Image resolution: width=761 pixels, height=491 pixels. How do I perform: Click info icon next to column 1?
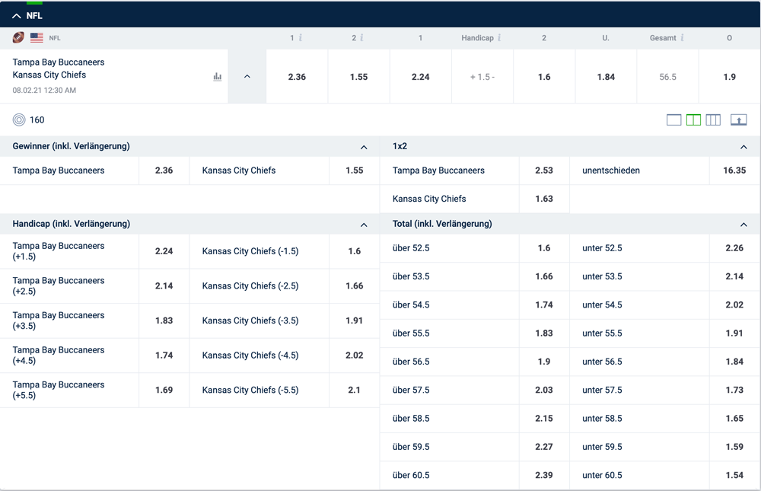(301, 38)
